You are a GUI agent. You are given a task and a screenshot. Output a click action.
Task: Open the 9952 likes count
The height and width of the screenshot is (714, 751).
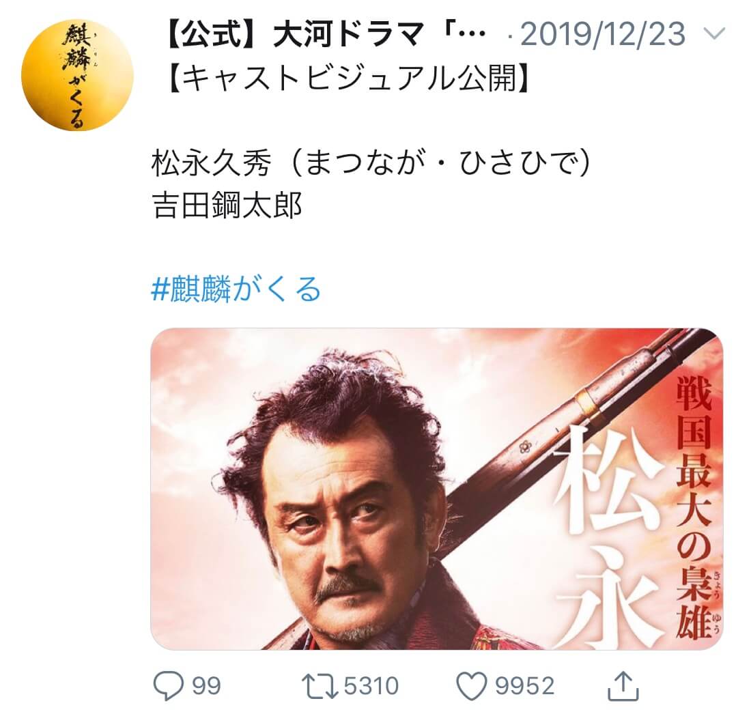[x=524, y=686]
